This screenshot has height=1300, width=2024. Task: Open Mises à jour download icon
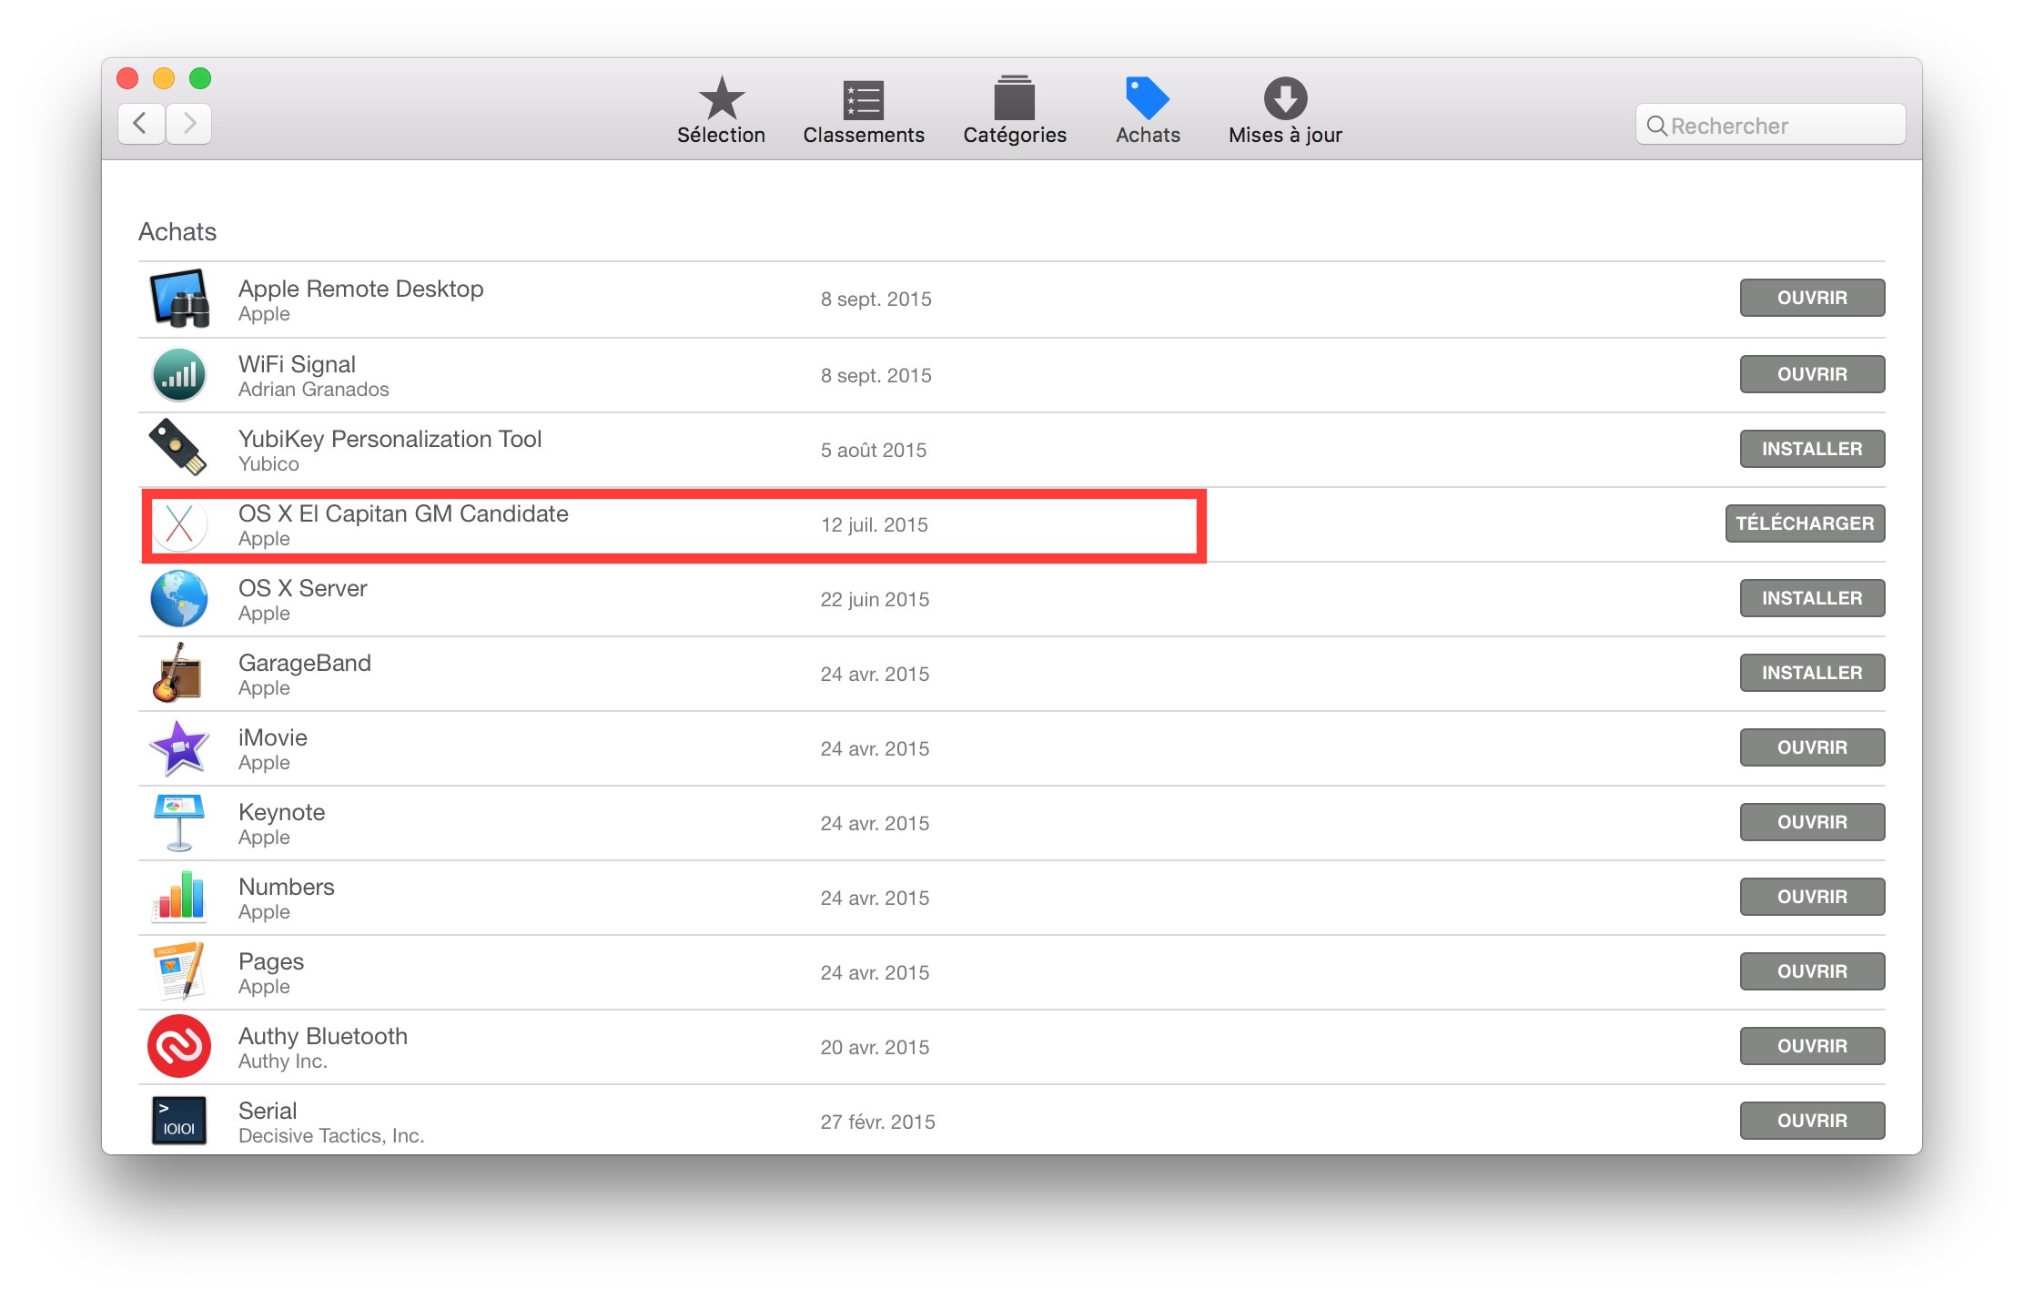pos(1285,98)
